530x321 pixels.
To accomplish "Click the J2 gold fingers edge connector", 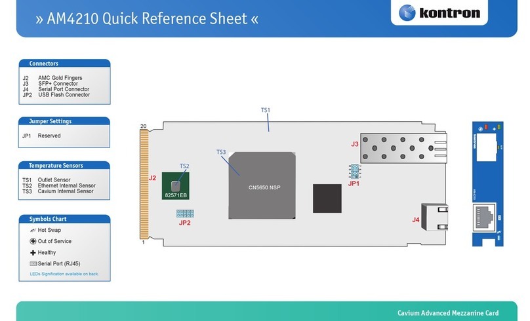I will [144, 184].
